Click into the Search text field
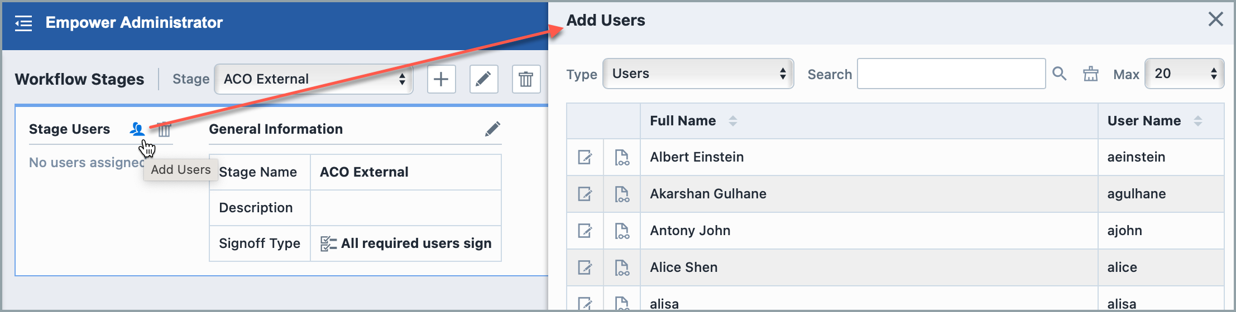The width and height of the screenshot is (1236, 312). tap(951, 74)
